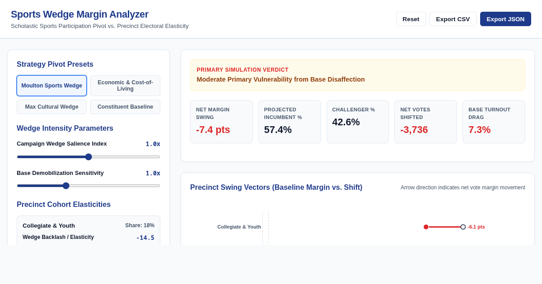Image resolution: width=542 pixels, height=284 pixels.
Task: Click the Export JSON button
Action: (x=505, y=19)
